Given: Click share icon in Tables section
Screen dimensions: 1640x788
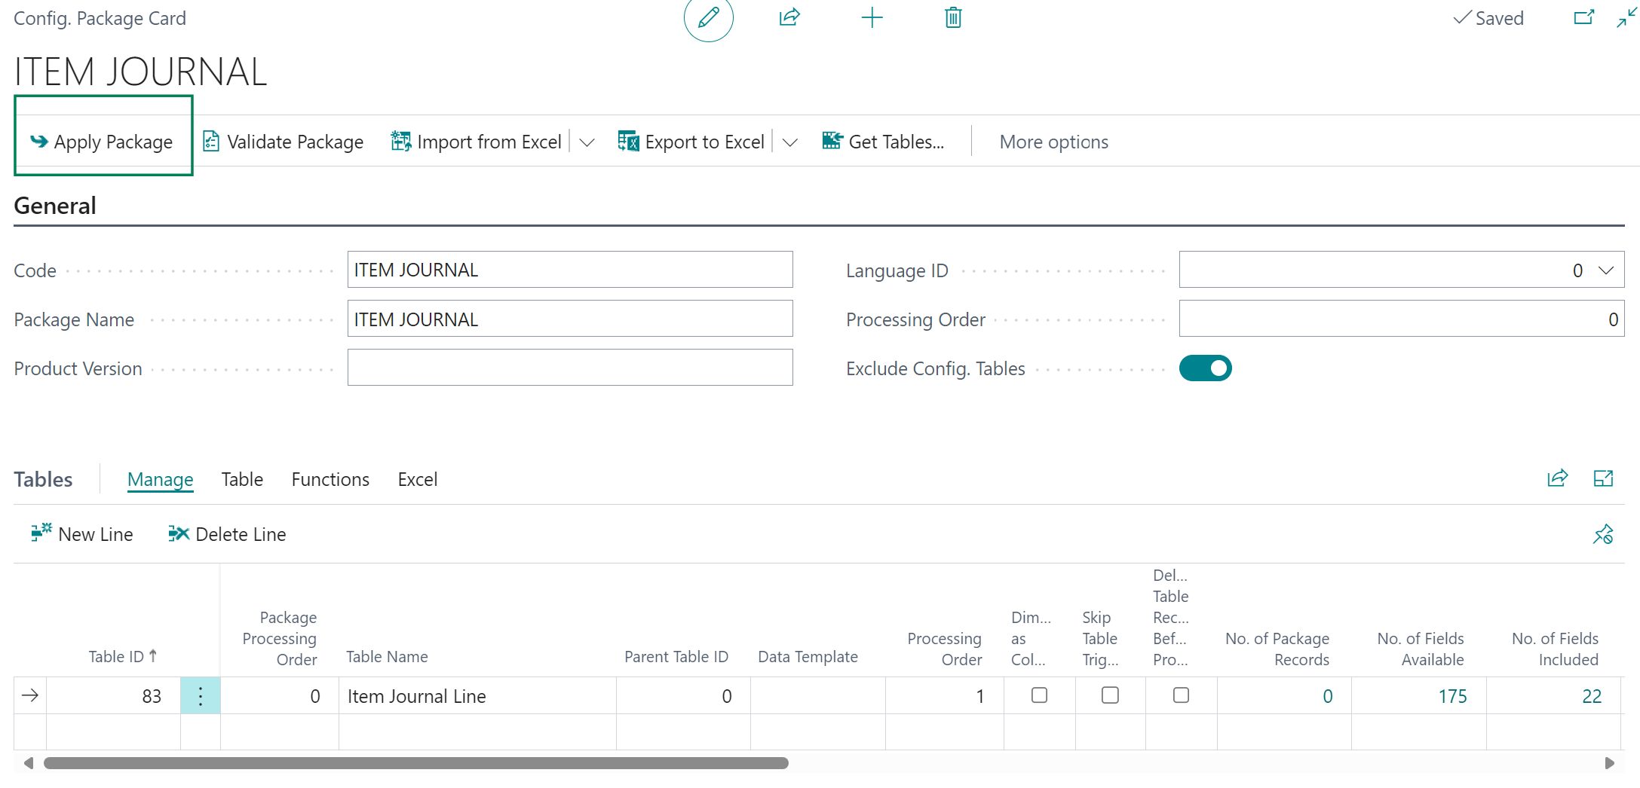Looking at the screenshot, I should (1557, 478).
